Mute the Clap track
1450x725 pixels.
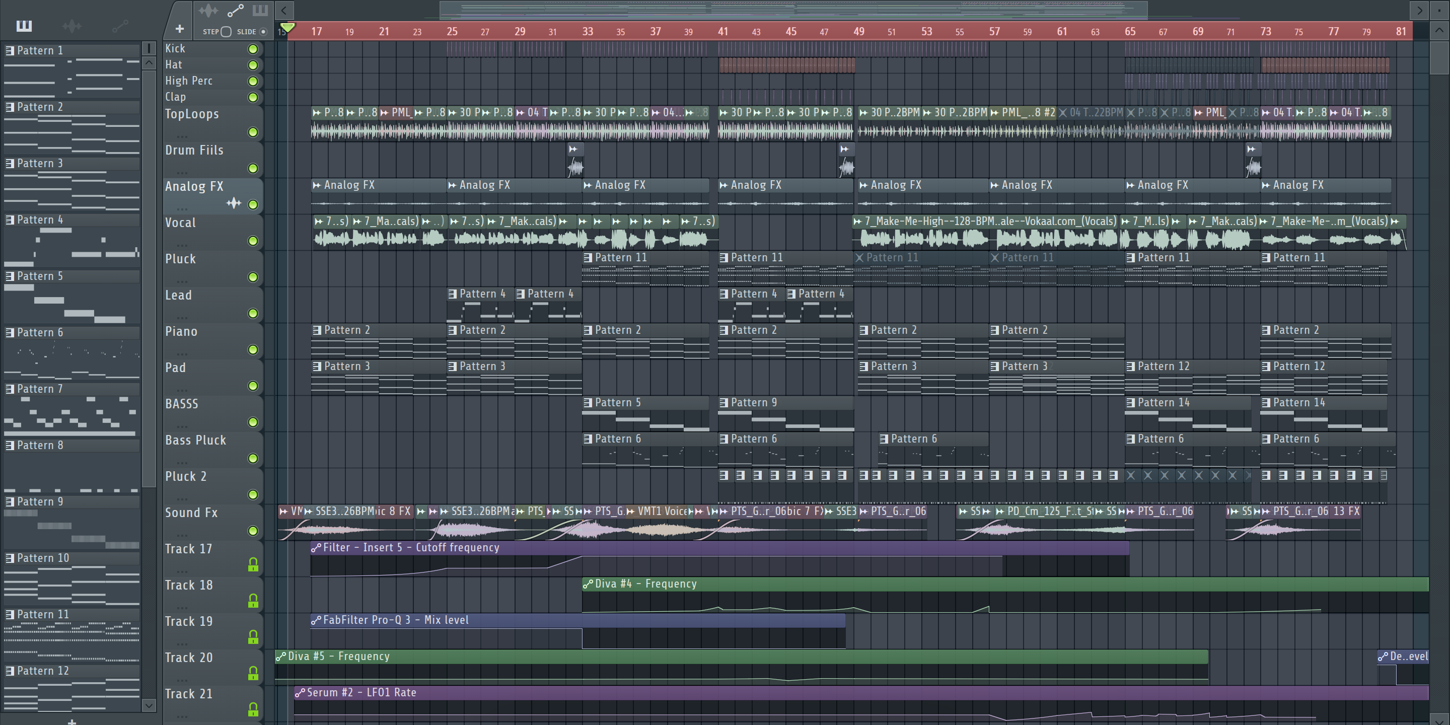[253, 97]
